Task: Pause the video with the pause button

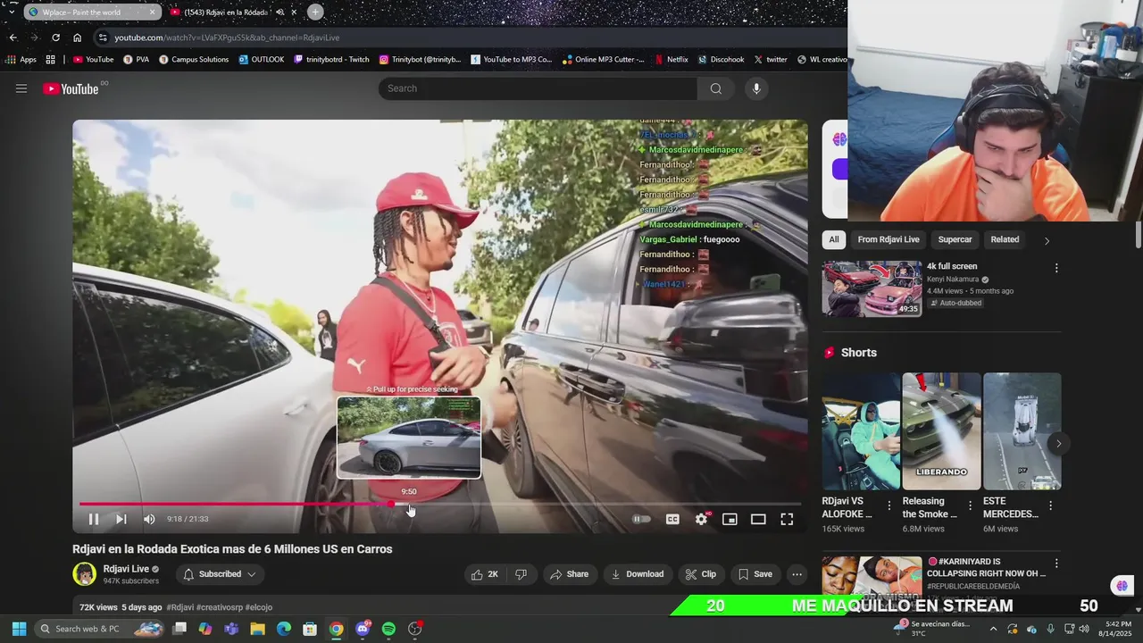Action: point(93,519)
